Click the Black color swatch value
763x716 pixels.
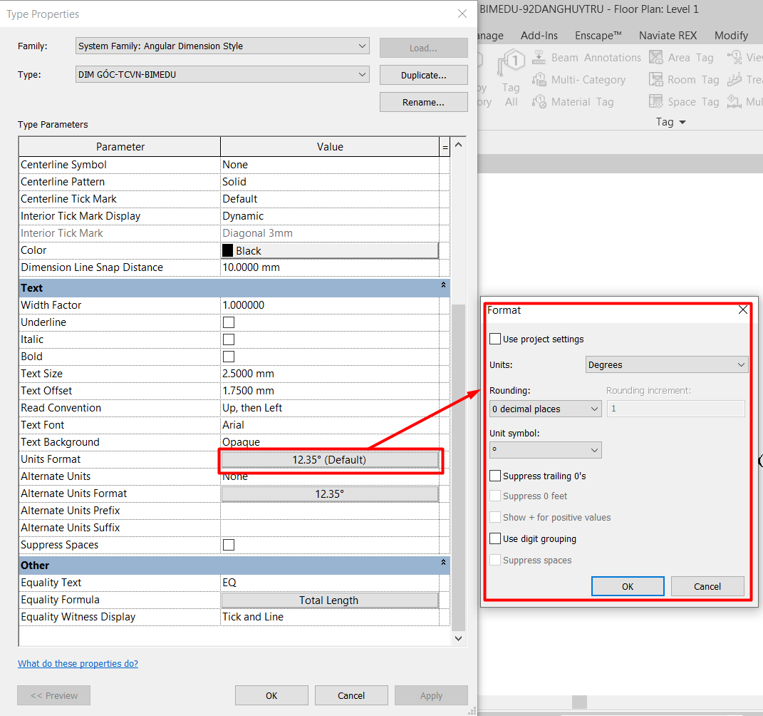[x=330, y=251]
